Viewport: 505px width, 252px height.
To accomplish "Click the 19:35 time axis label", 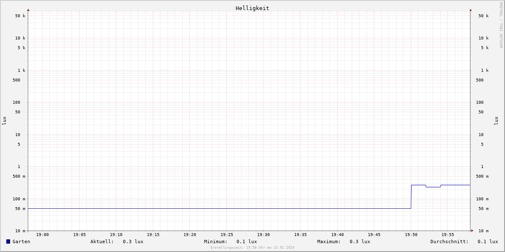I will (x=300, y=235).
